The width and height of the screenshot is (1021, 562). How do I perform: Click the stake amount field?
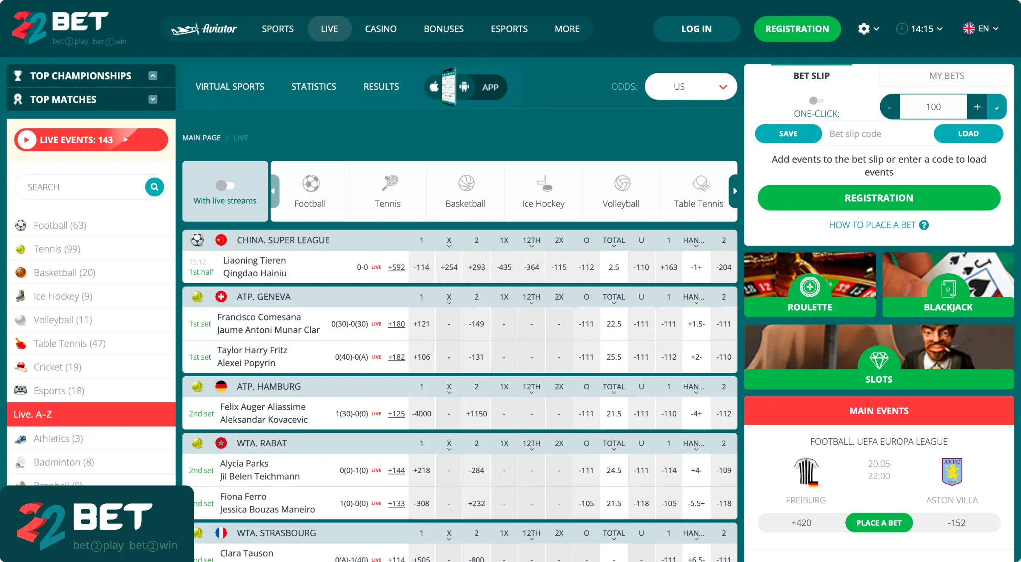point(933,107)
